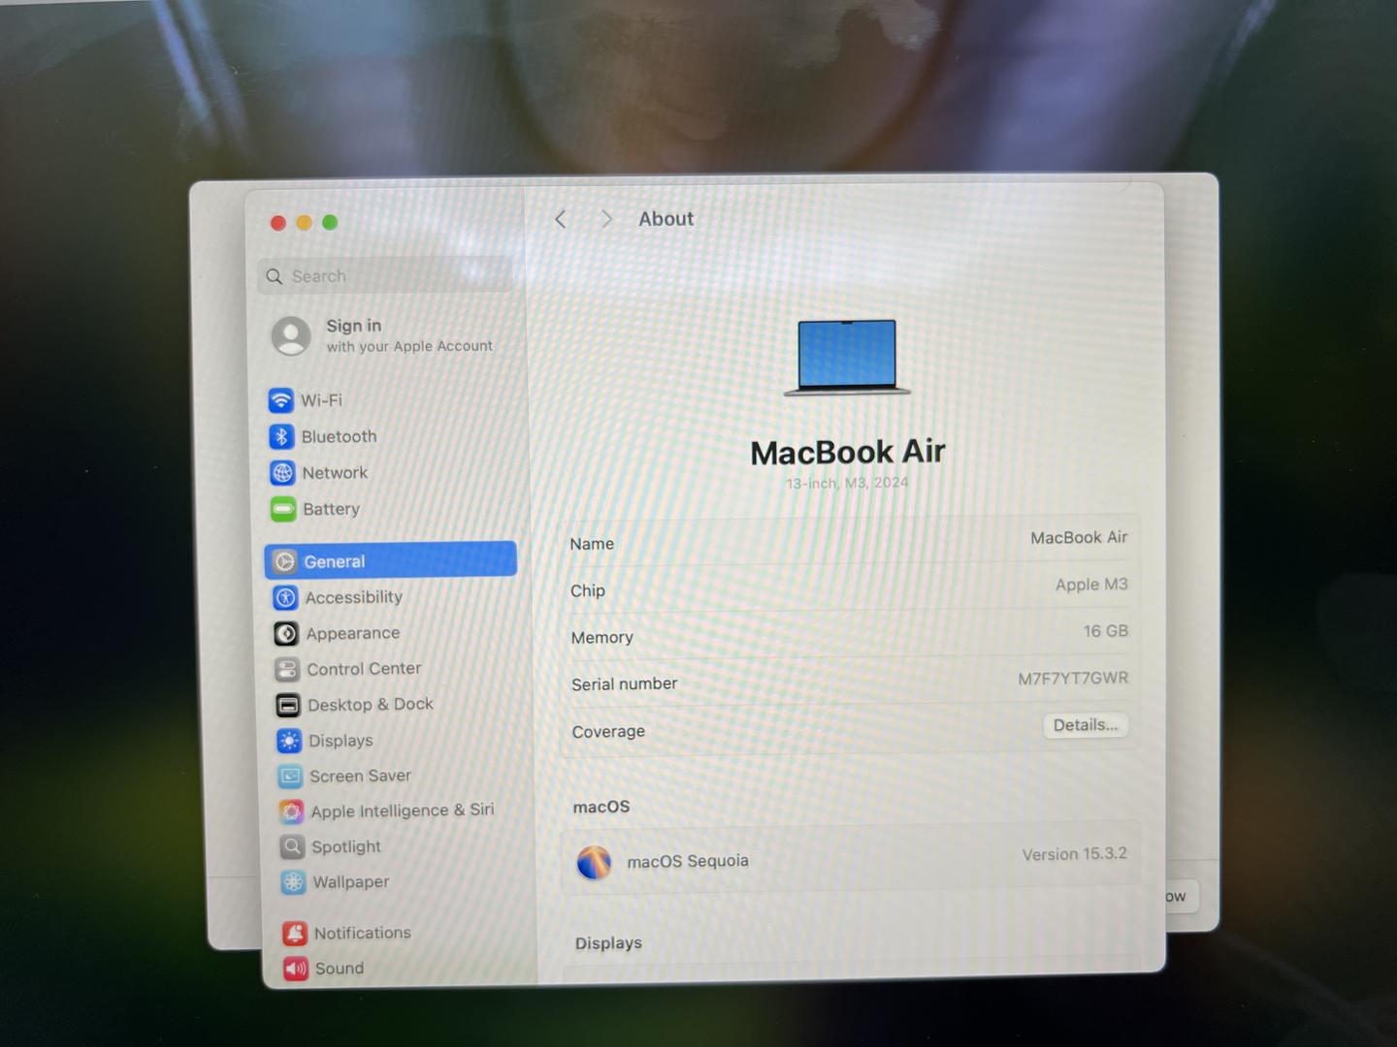
Task: Click the MacBook Air laptop image
Action: 847,357
